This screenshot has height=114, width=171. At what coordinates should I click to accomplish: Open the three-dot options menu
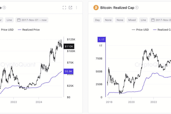[x=76, y=7]
